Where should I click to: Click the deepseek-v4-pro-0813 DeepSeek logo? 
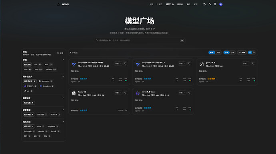coord(138,64)
